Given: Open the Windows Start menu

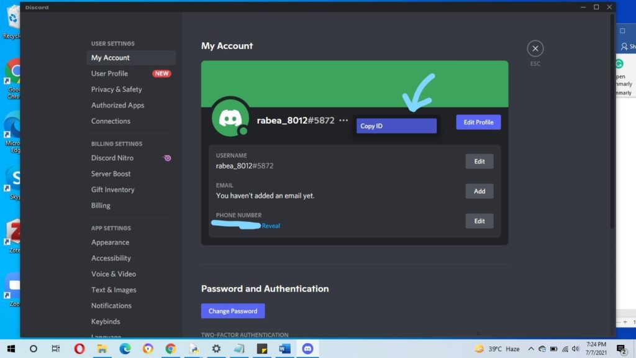Looking at the screenshot, I should pos(11,349).
